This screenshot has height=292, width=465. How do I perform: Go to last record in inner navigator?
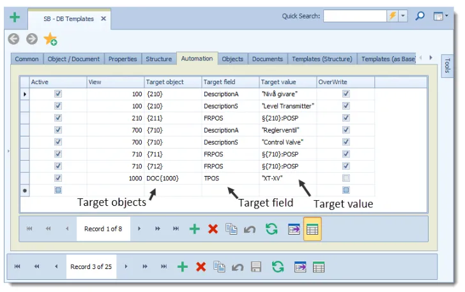pos(176,229)
